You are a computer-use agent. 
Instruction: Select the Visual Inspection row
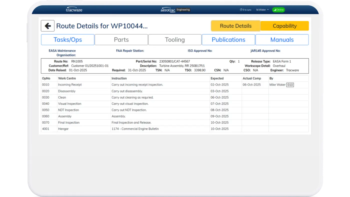[175, 104]
